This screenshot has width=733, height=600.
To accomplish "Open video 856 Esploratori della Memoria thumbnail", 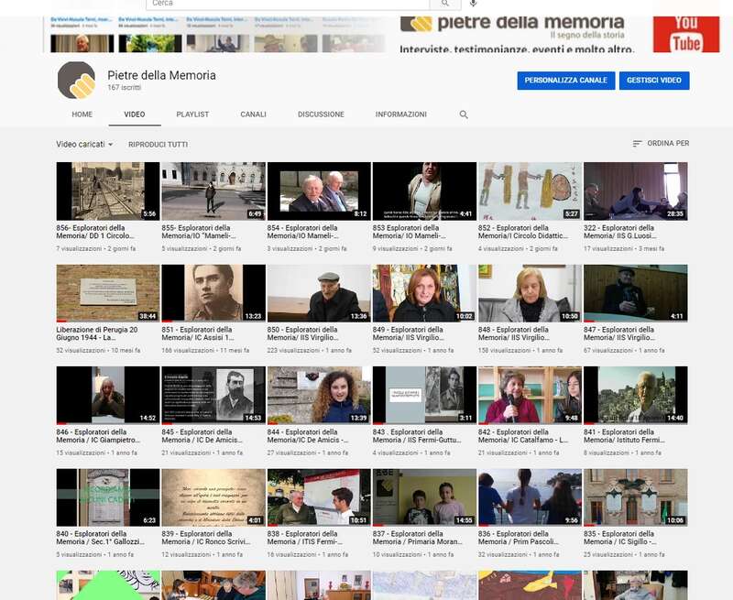I will (x=107, y=191).
